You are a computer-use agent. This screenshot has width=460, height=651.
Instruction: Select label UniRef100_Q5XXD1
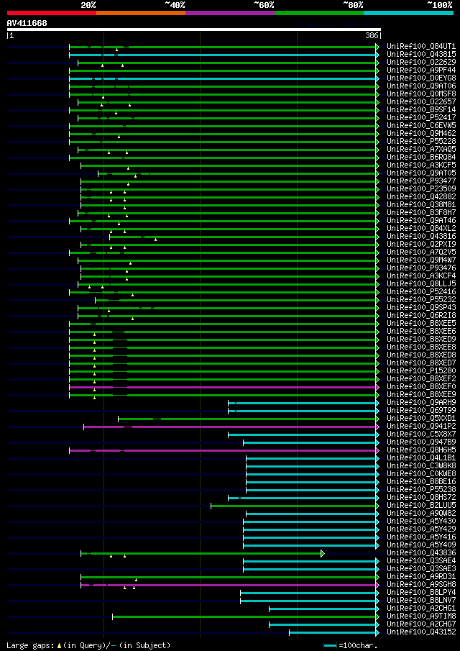click(x=421, y=419)
